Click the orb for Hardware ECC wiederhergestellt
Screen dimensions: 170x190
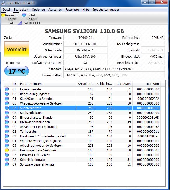coord(7,136)
